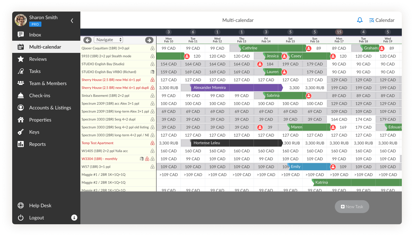The image size is (414, 237).
Task: Click the 164 CAD cell on Mon Feb 17 for Spectrum 3303 dupl
Action: 339,119
